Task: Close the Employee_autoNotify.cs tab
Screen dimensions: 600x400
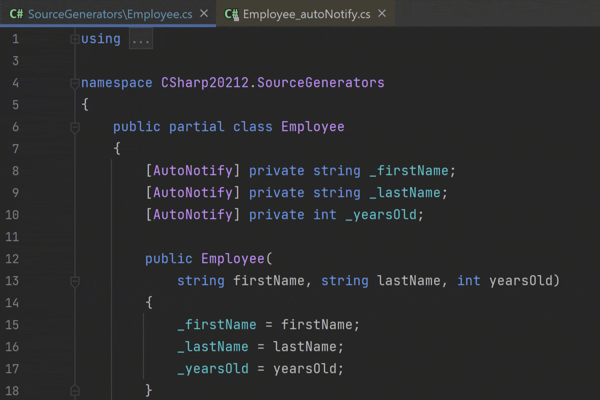Action: pos(381,13)
